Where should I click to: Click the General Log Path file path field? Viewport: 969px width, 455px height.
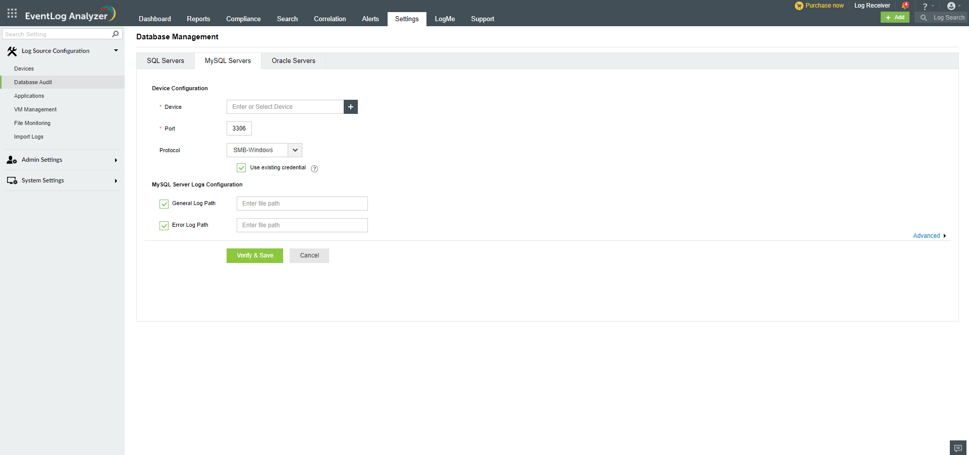(302, 204)
